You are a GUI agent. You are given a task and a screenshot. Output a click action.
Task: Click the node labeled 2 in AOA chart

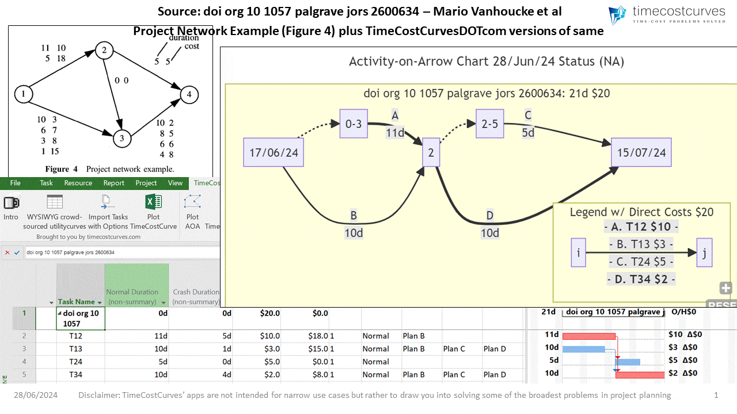(431, 152)
